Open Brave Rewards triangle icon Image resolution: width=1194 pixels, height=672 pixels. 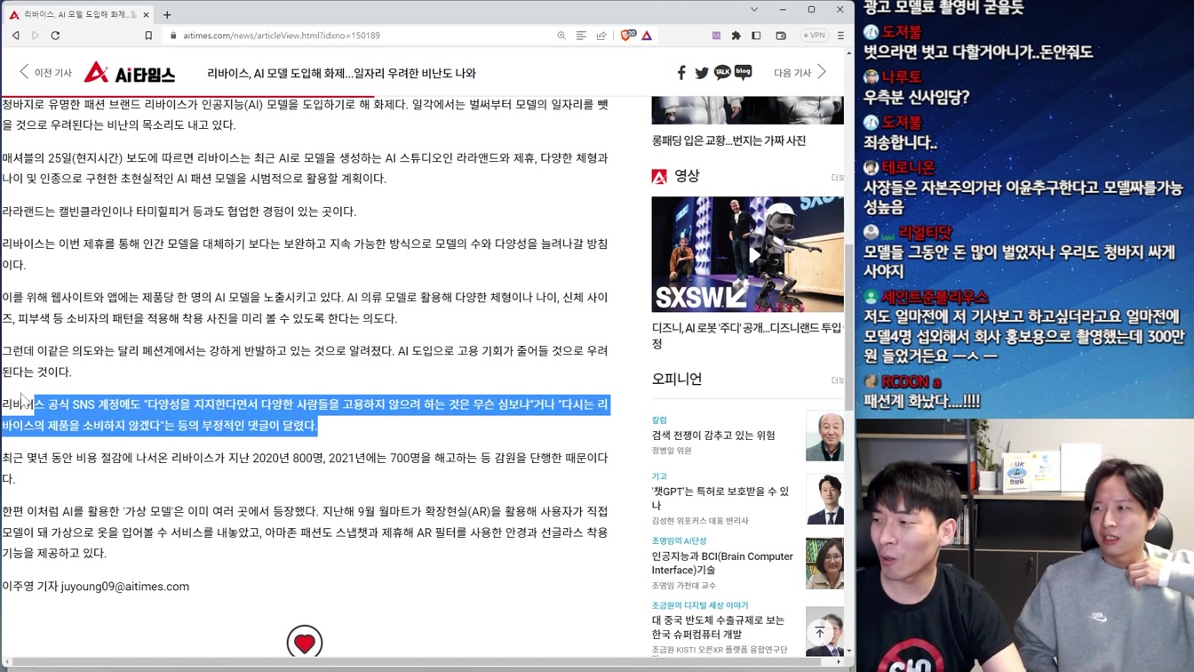647,36
